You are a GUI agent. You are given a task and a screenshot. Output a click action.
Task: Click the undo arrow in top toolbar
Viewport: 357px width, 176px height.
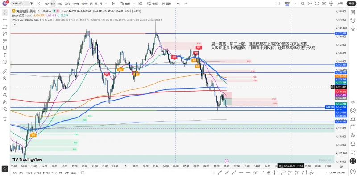click(178, 4)
